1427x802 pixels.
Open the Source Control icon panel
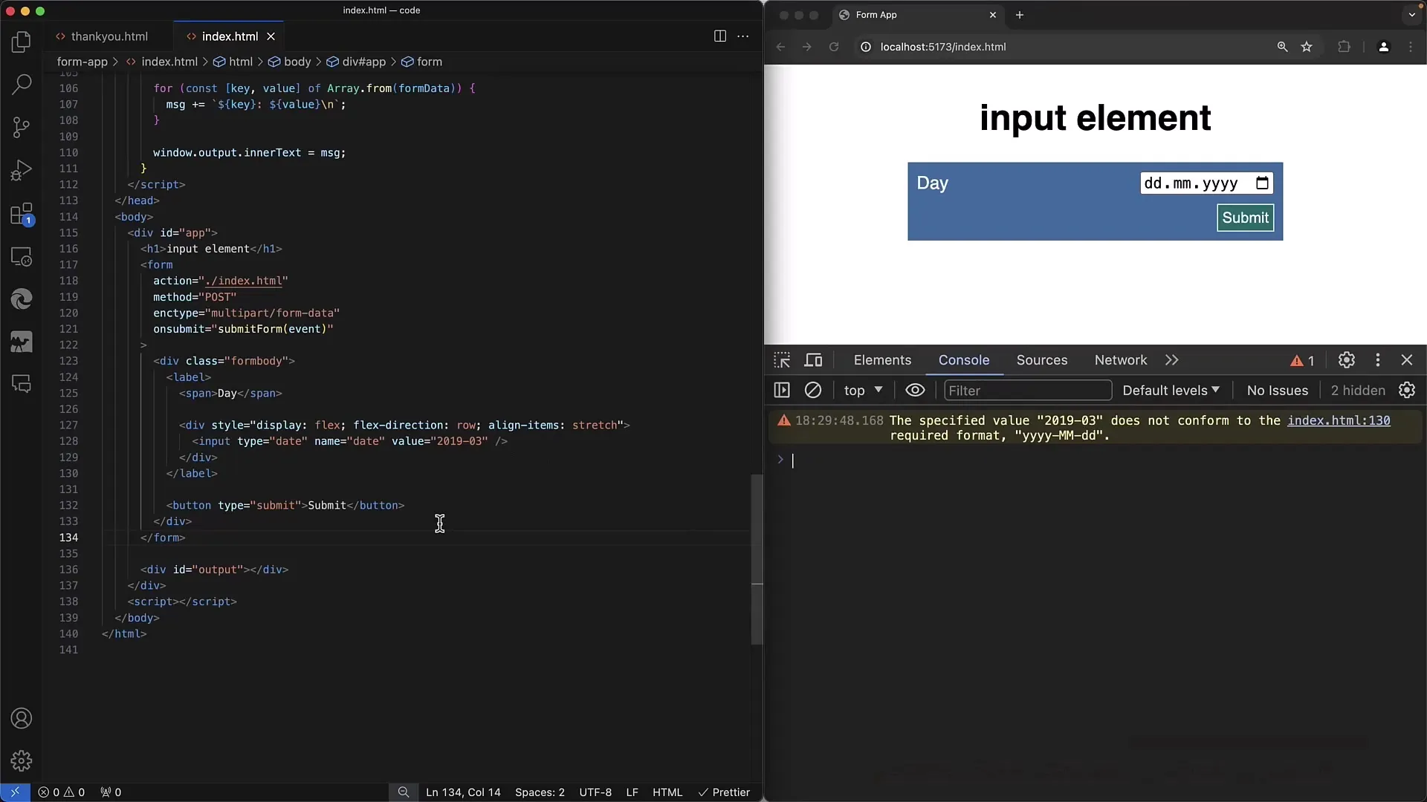tap(22, 127)
